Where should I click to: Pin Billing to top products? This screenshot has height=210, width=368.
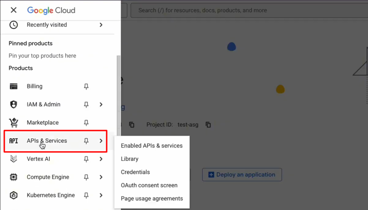coord(86,86)
